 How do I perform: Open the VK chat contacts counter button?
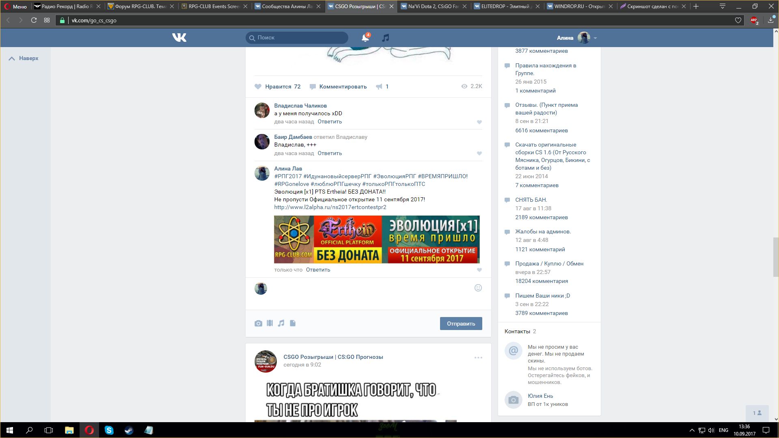[x=757, y=413]
